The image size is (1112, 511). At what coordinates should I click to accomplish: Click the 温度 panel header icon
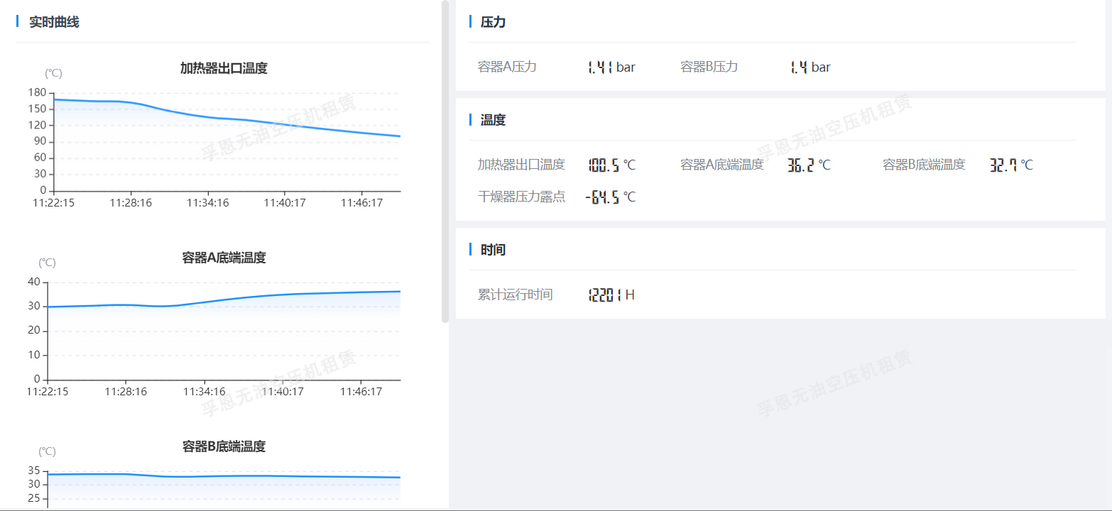coord(470,119)
